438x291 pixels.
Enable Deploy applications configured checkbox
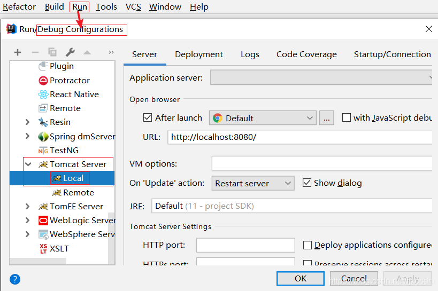click(308, 245)
